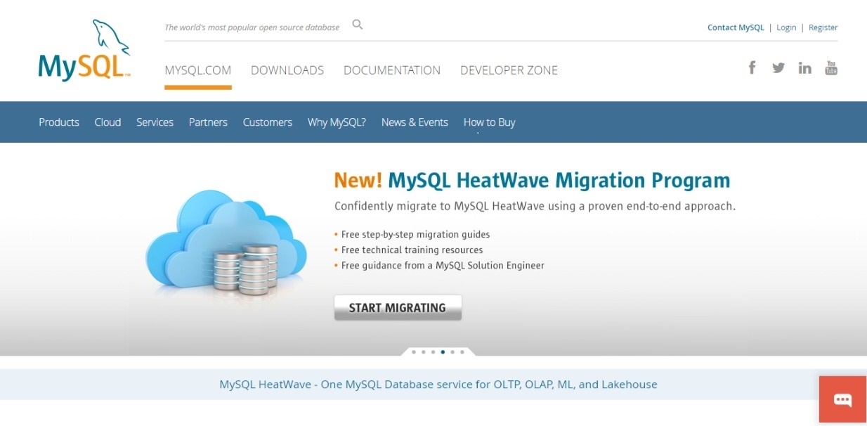Open the Downloads tab
Viewport: 867px width, 426px height.
point(287,70)
